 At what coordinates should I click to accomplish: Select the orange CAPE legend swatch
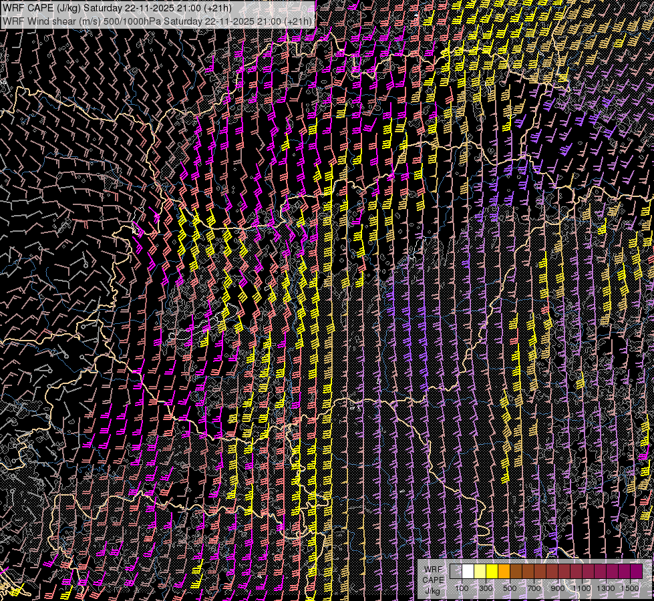click(504, 571)
